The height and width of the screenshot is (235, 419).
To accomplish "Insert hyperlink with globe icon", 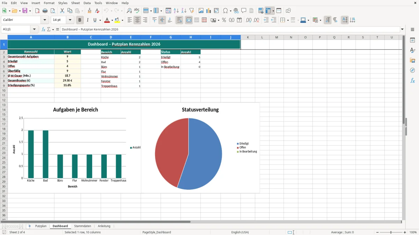I will pos(236,11).
